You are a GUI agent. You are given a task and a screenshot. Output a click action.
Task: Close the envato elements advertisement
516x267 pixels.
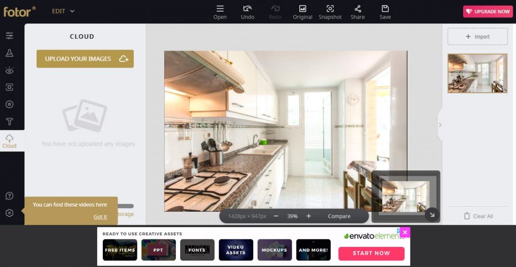(x=405, y=232)
